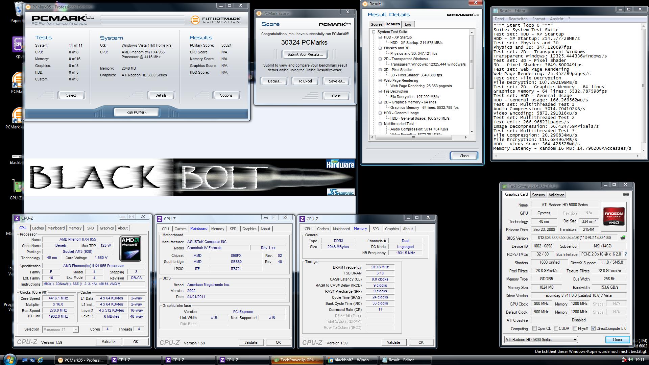Image resolution: width=649 pixels, height=365 pixels.
Task: Click the volume tray icon in the taskbar
Action: click(631, 360)
